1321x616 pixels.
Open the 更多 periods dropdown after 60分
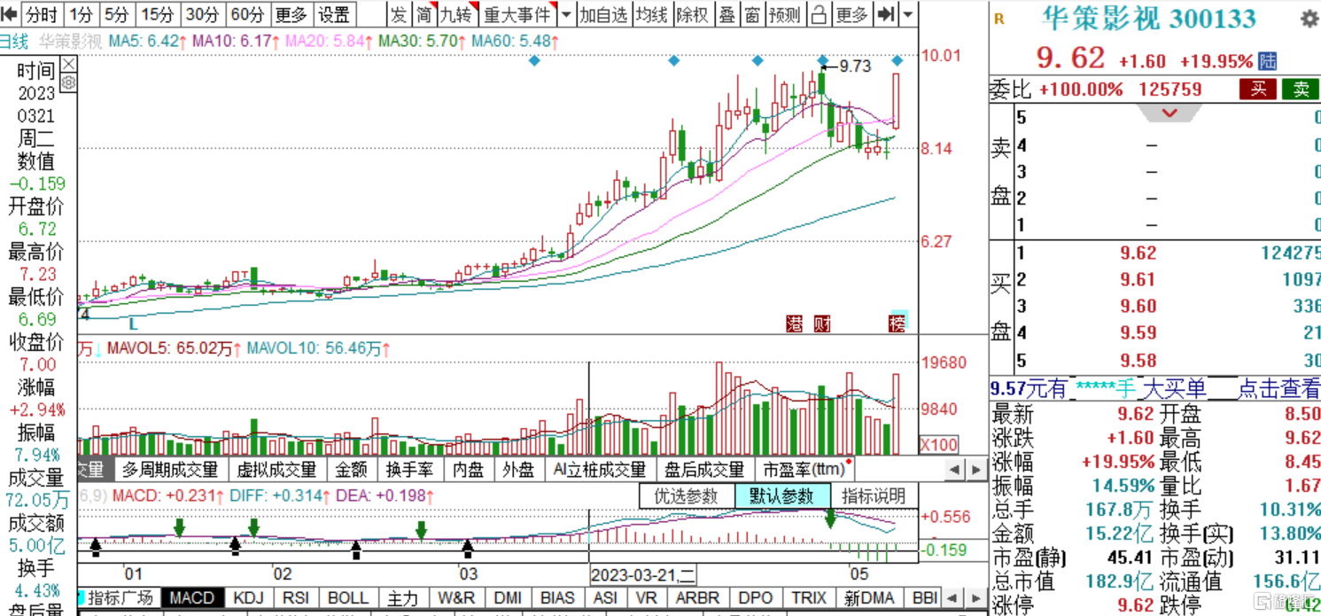click(290, 14)
